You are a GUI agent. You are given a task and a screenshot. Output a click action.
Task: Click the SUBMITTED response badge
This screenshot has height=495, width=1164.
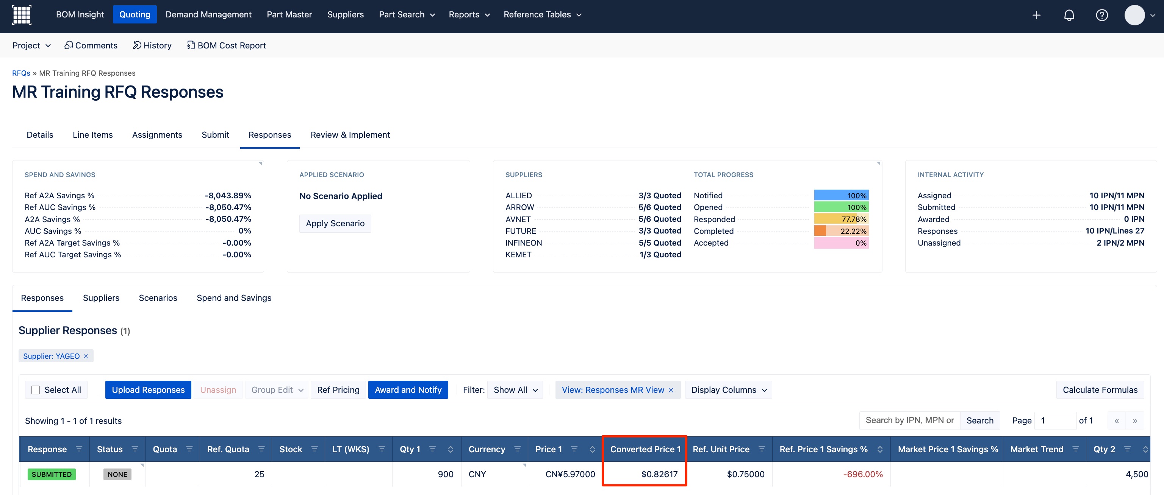(x=52, y=474)
